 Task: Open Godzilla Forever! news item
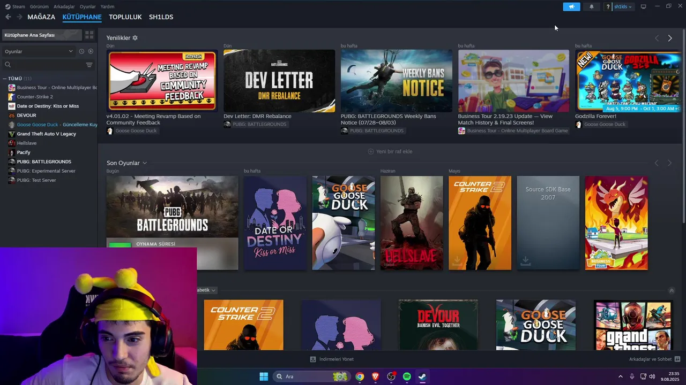coord(628,81)
